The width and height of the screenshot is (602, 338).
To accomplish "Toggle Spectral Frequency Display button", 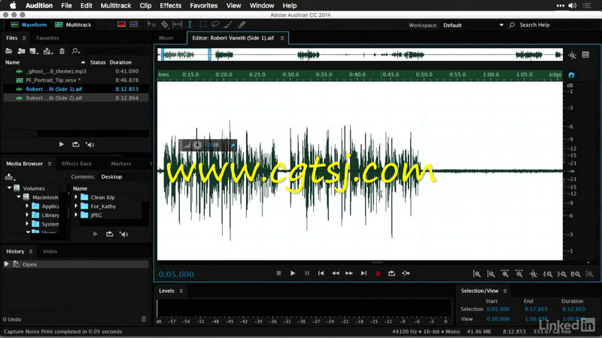I will tap(121, 25).
